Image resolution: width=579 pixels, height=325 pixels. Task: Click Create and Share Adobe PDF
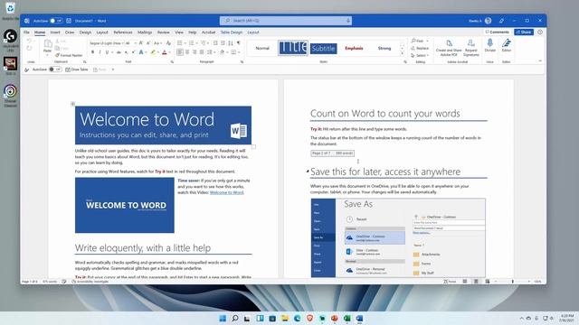point(449,48)
